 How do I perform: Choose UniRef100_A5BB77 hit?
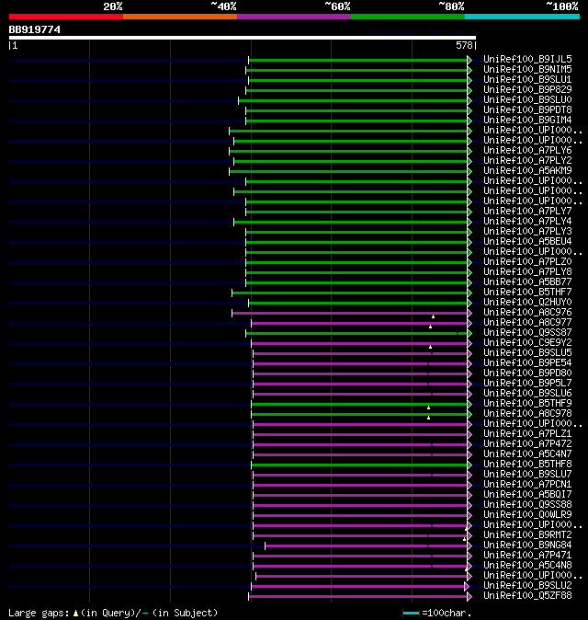[x=527, y=281]
